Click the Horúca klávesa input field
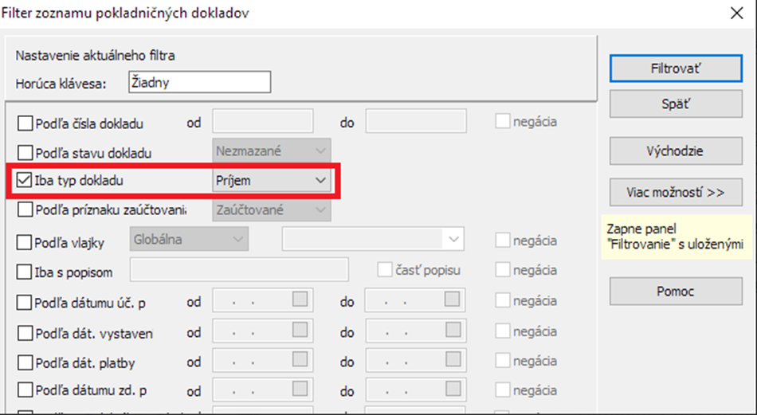This screenshot has width=757, height=415. click(198, 82)
